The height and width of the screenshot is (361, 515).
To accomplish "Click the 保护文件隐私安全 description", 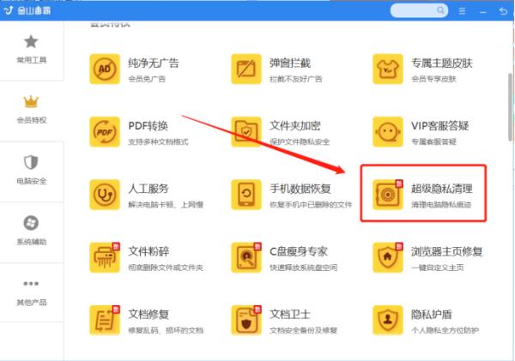I will point(300,141).
